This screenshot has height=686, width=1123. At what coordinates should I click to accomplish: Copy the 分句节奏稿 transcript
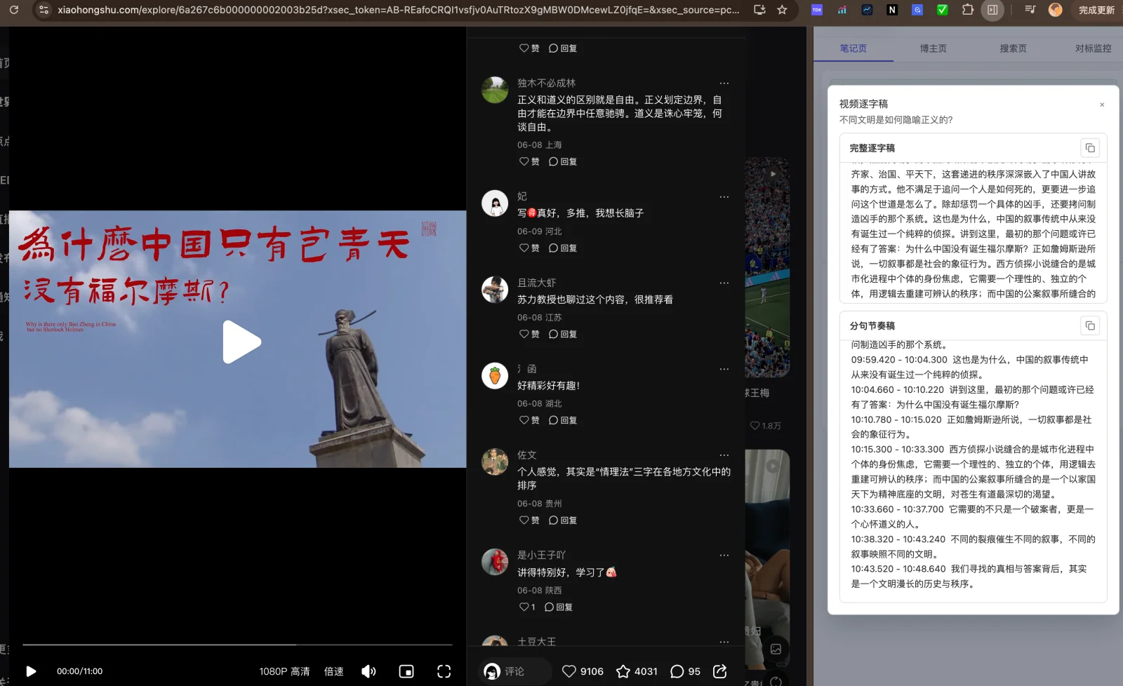point(1090,325)
